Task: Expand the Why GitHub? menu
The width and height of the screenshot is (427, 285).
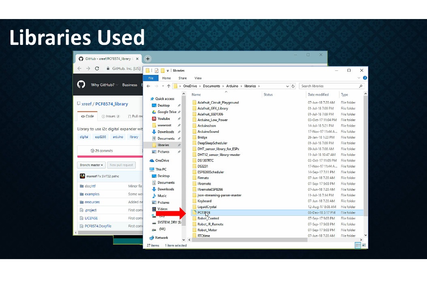Action: 105,85
